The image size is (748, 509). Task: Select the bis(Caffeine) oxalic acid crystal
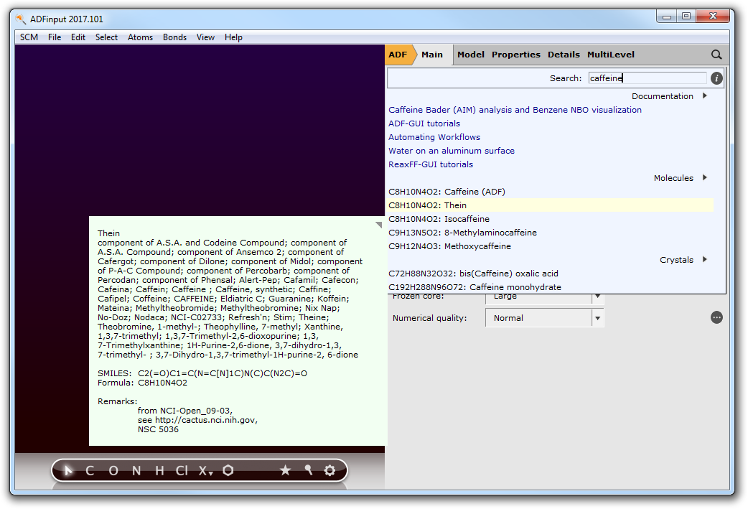473,274
